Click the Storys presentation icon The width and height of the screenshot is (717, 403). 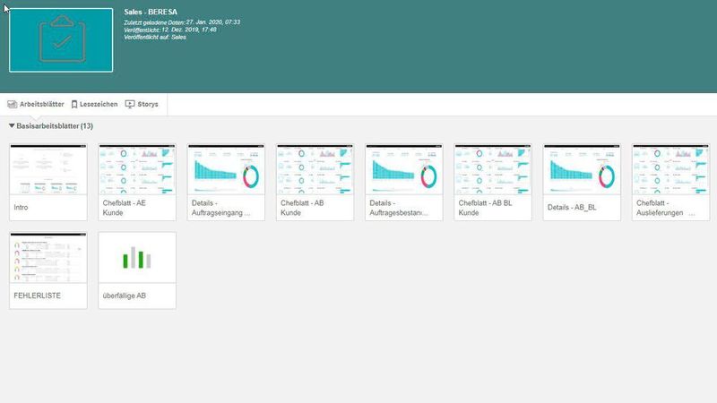pyautogui.click(x=130, y=104)
